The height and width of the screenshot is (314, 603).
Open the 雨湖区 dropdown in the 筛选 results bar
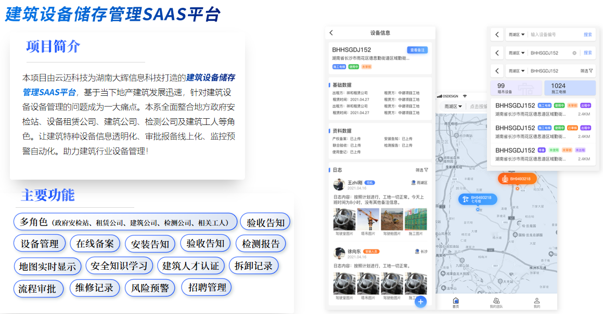[x=517, y=71]
